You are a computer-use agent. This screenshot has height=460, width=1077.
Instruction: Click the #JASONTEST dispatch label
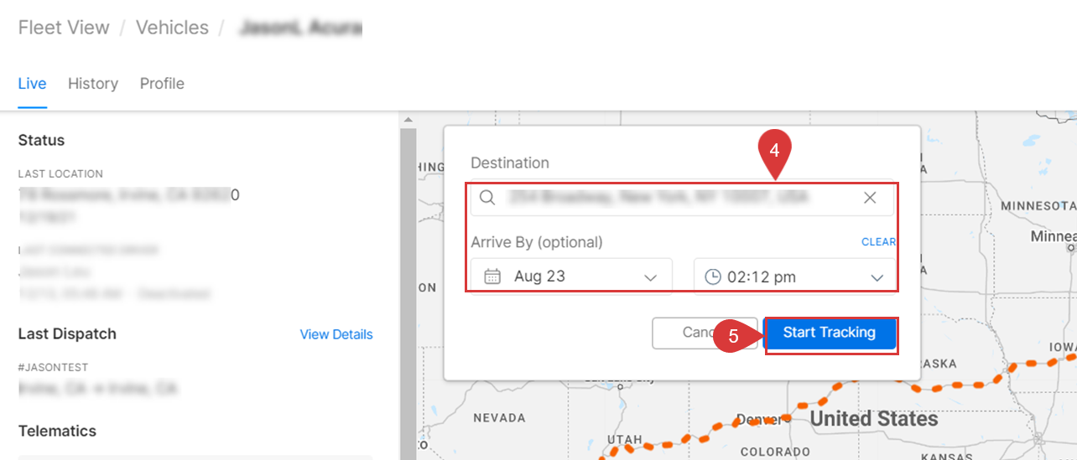pos(53,367)
